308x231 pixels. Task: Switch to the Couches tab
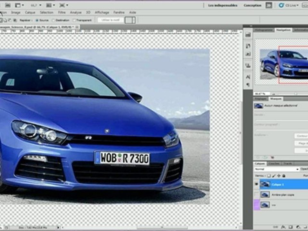click(274, 163)
